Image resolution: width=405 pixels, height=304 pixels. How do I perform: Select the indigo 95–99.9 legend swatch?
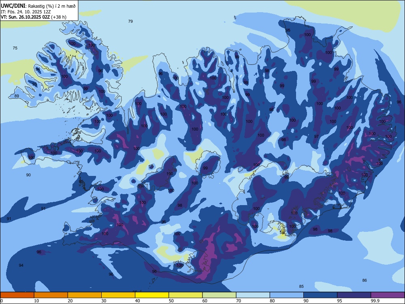(x=354, y=295)
